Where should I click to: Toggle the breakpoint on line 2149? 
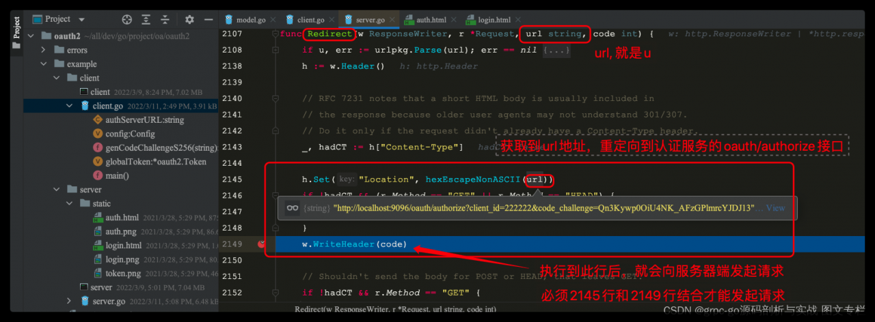(262, 244)
